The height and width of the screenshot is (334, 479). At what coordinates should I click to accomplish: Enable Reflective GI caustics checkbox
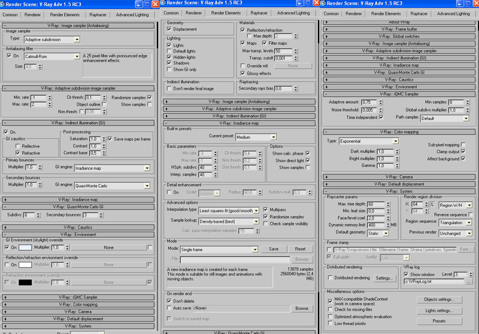coord(18,146)
